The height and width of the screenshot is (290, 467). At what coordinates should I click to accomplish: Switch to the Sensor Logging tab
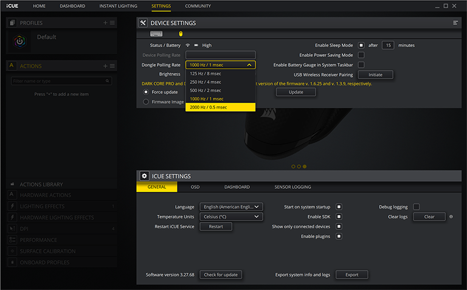coord(292,187)
